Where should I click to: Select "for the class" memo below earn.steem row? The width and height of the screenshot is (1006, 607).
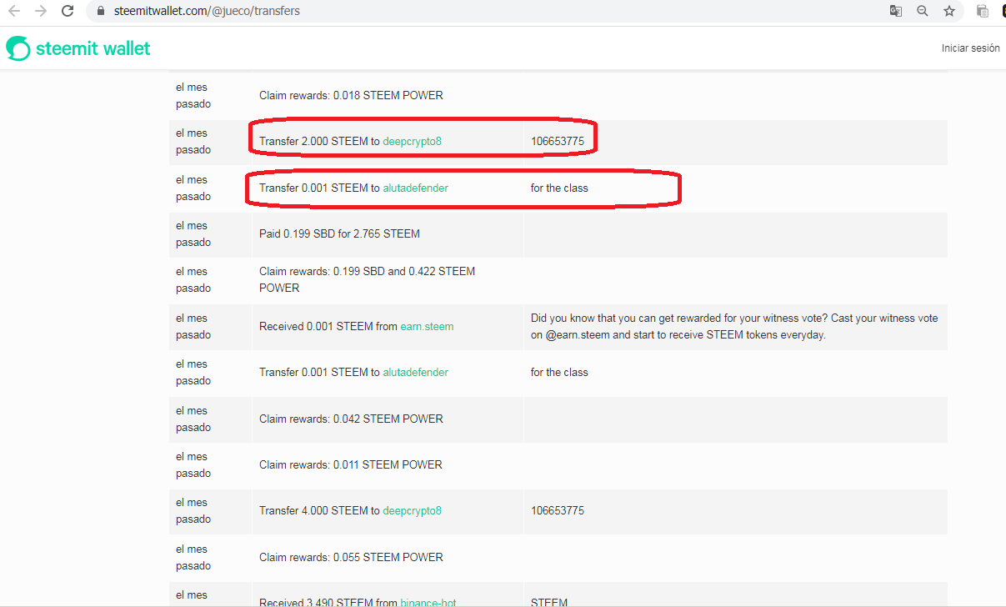pyautogui.click(x=559, y=373)
